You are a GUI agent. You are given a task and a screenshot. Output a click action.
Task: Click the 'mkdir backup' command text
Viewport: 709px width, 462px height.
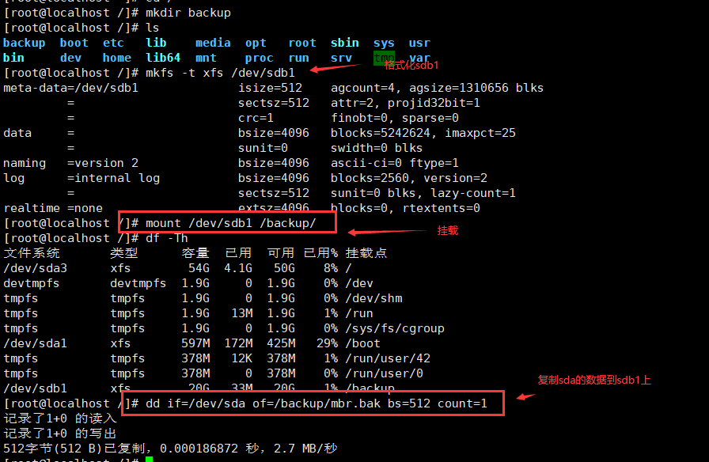pos(188,13)
